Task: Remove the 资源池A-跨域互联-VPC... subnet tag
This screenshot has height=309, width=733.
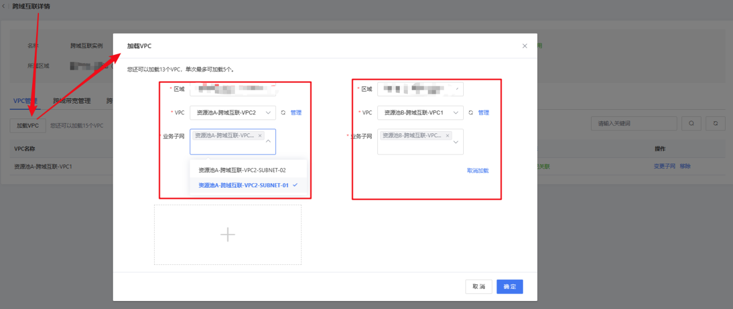Action: [260, 136]
